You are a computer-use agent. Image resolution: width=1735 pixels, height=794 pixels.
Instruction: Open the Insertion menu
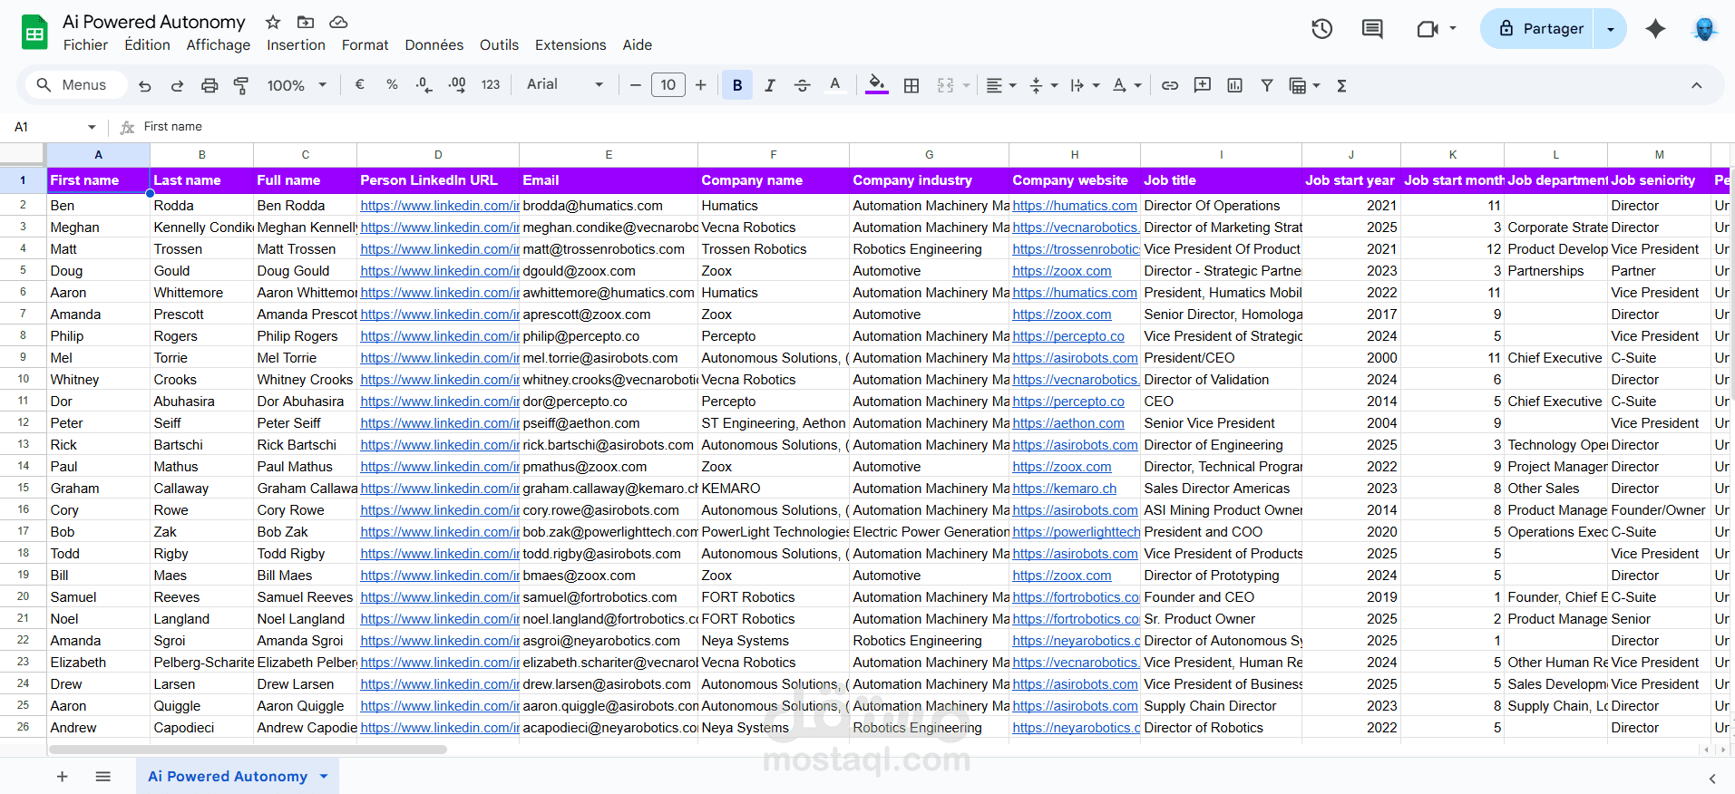pyautogui.click(x=296, y=44)
